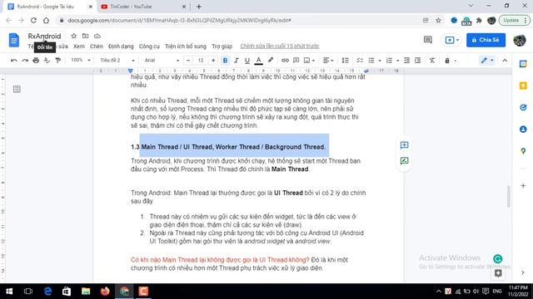The image size is (533, 299).
Task: Open the Chèn menu
Action: tap(97, 47)
